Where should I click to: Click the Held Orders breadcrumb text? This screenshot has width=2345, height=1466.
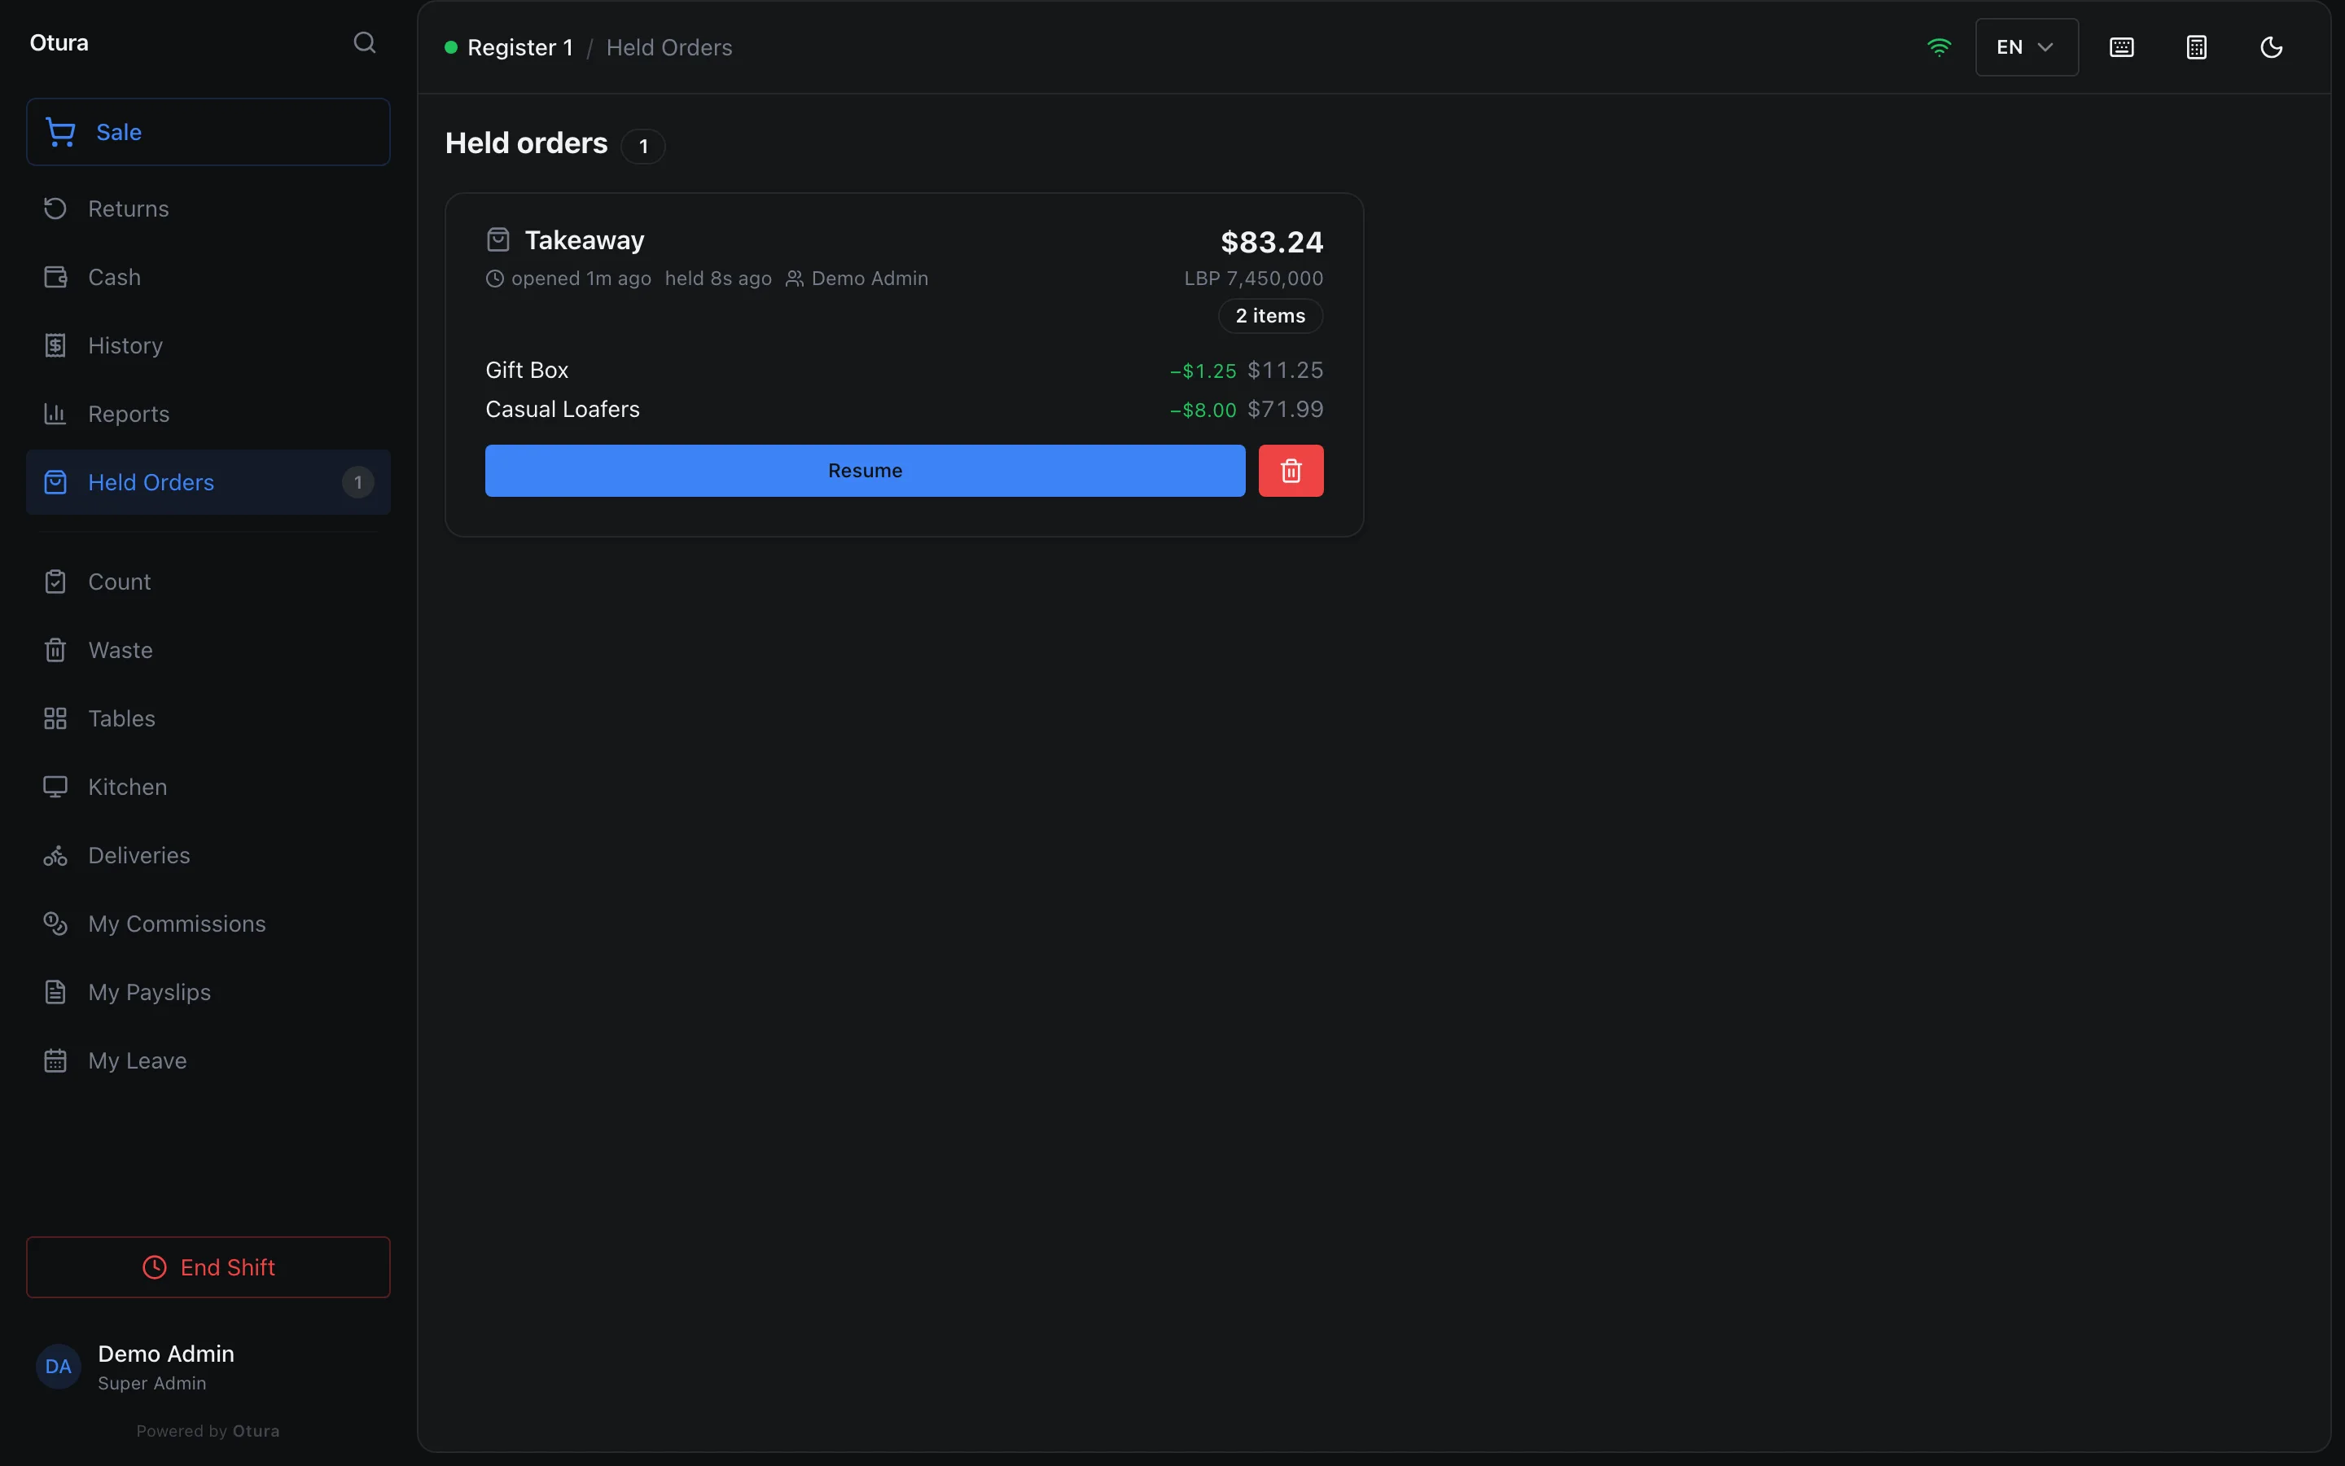point(668,47)
